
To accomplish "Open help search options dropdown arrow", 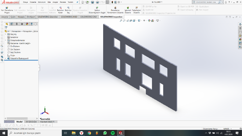I will click(222, 2).
